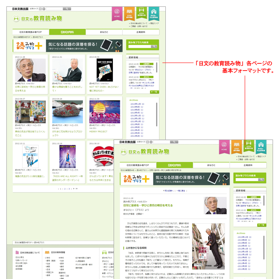This screenshot has width=279, height=279.
Task: Open teal 研究会 ribbon on list page
Action: coord(154,14)
